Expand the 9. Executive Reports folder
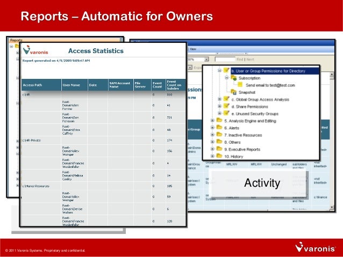 tap(212, 149)
